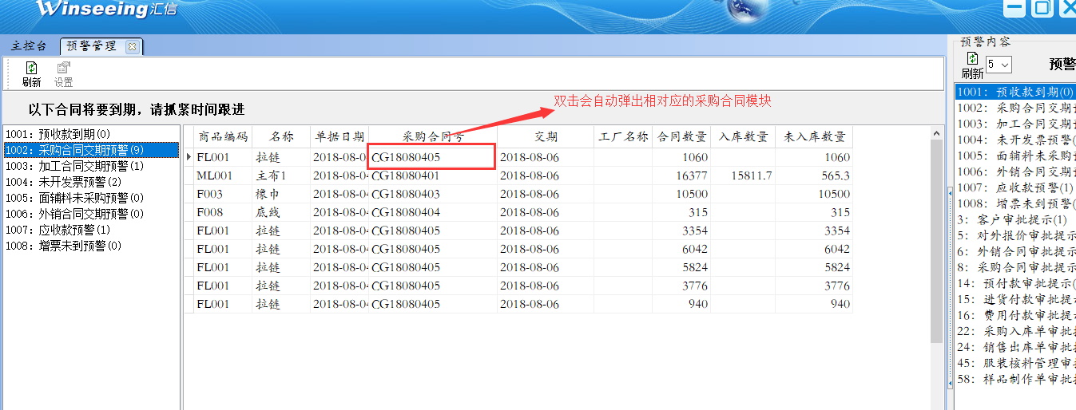
Task: Select 1003: 加工合同交期预警(1) in left list
Action: [91, 166]
